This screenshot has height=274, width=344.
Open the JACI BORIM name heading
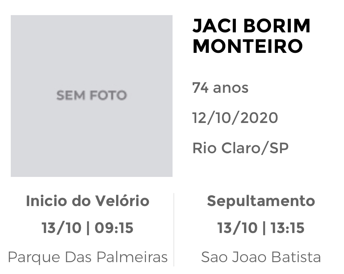pos(251,26)
